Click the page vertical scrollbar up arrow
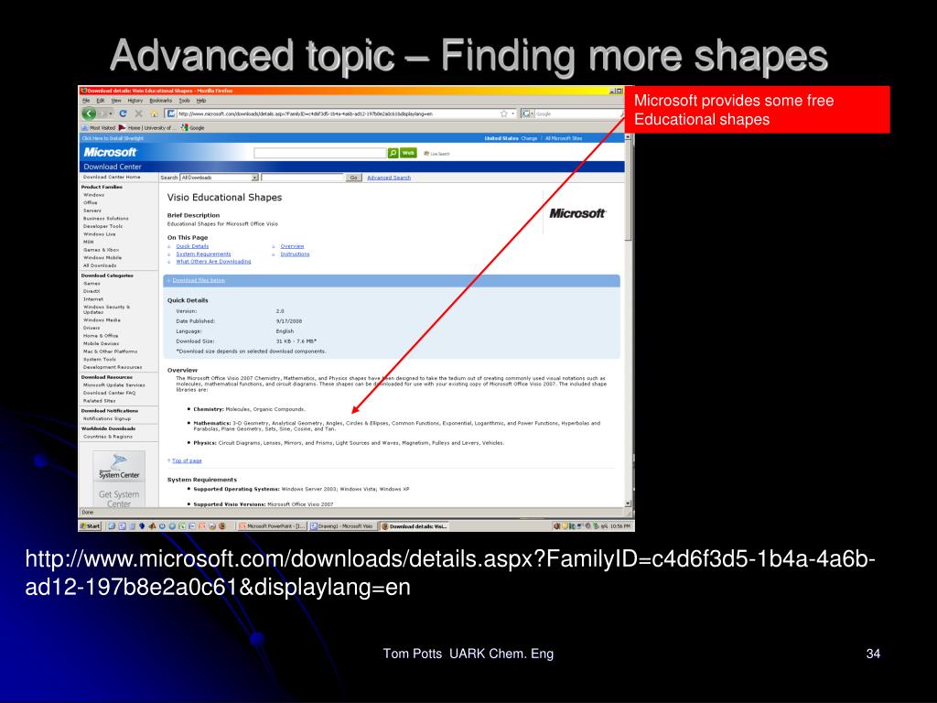Image resolution: width=937 pixels, height=703 pixels. point(628,137)
